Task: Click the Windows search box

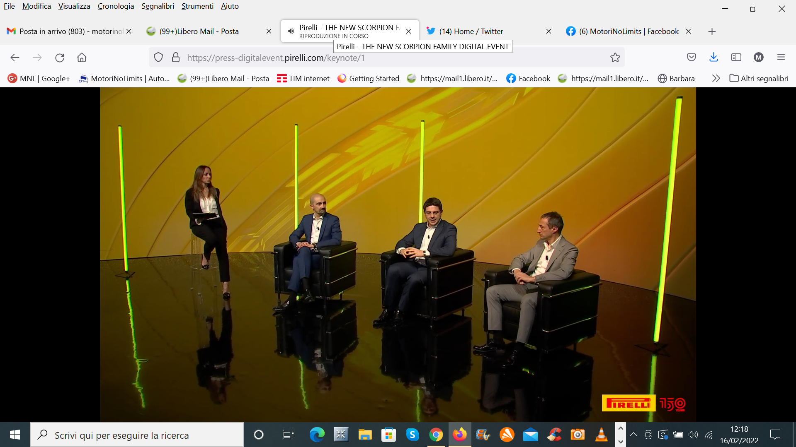Action: 137,435
